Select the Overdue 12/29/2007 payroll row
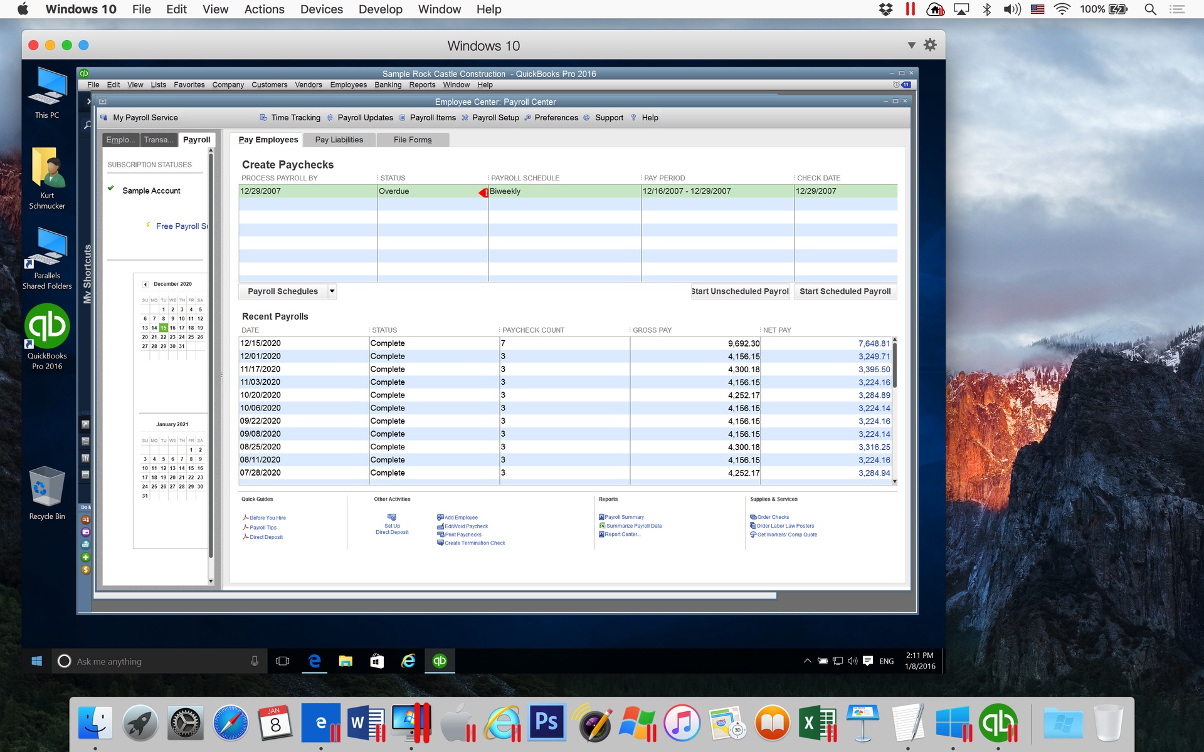The height and width of the screenshot is (752, 1204). (568, 191)
